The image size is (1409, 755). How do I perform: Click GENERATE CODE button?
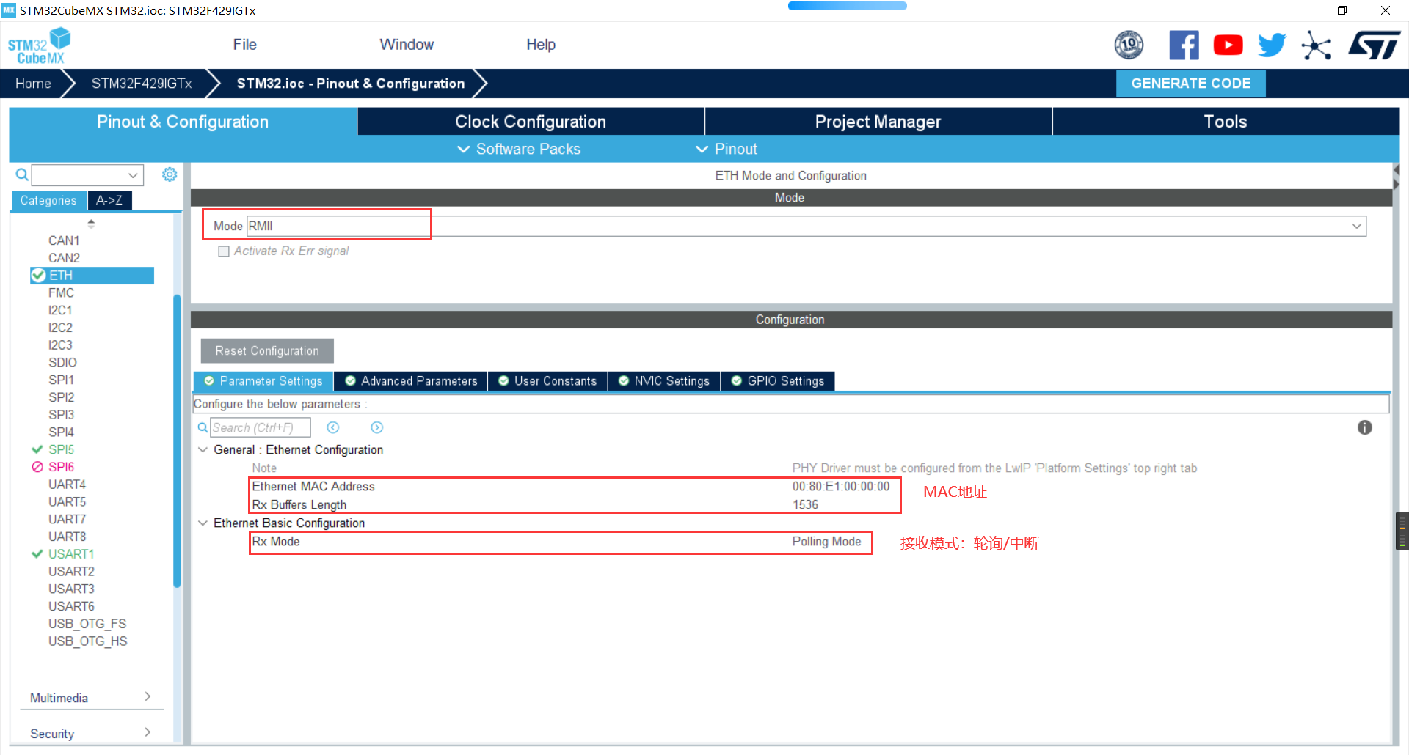pos(1190,84)
